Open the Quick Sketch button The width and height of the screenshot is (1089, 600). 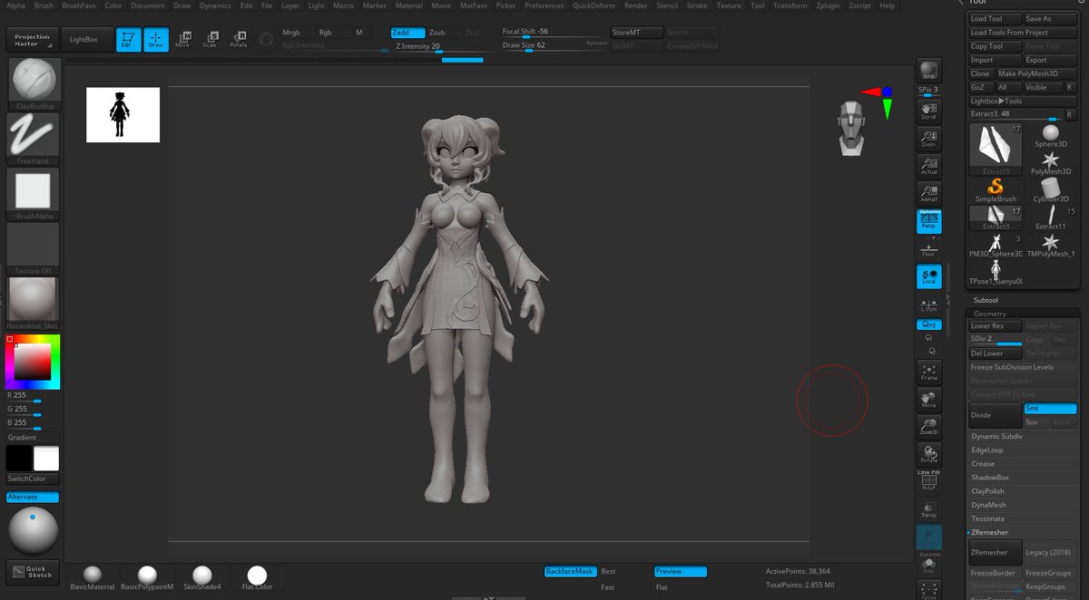(x=33, y=572)
